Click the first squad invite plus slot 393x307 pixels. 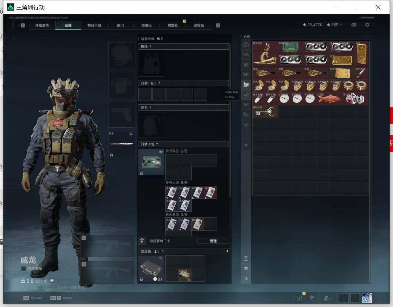343,298
